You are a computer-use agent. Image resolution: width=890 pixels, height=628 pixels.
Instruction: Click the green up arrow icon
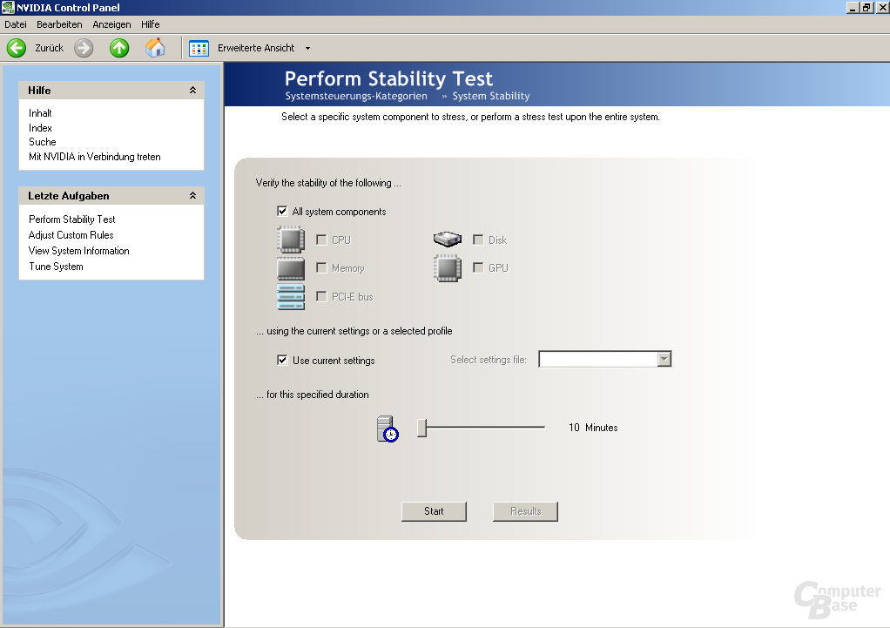(119, 48)
